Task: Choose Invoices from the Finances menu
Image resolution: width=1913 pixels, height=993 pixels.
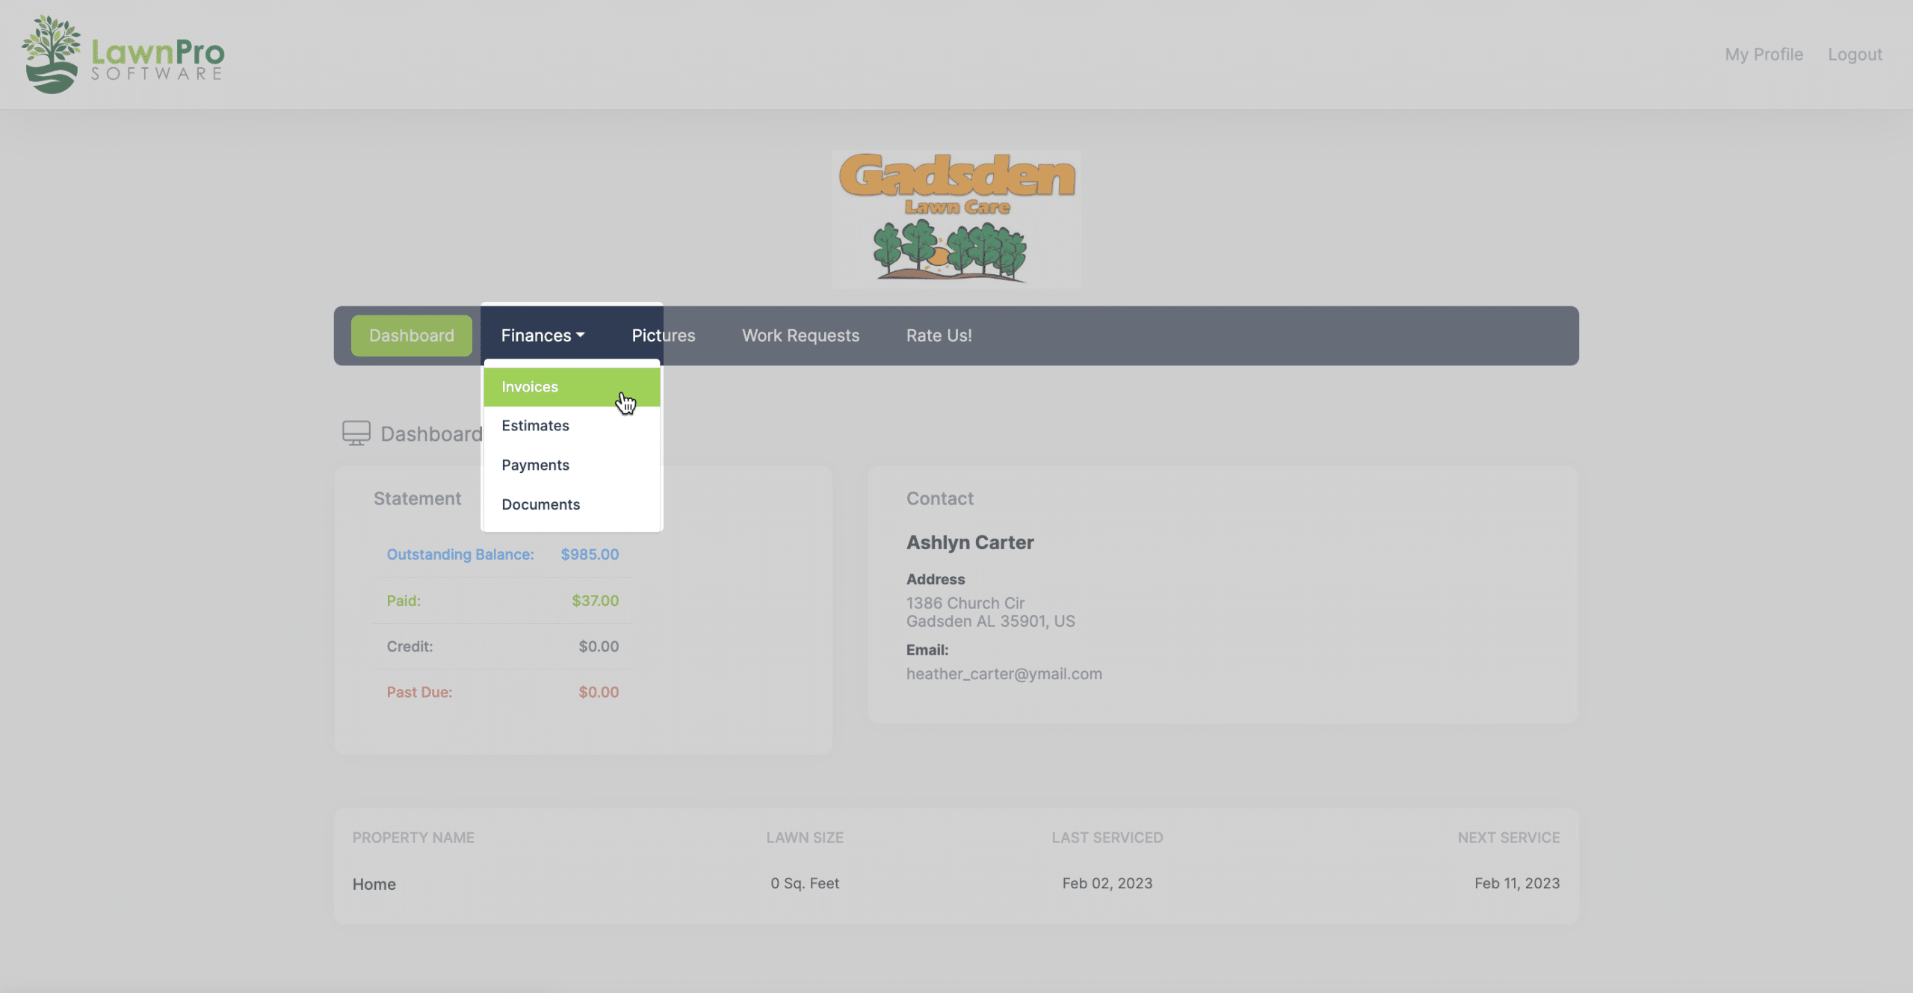Action: click(x=572, y=387)
